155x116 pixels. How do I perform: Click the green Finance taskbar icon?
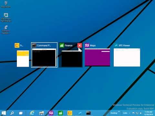click(x=60, y=113)
